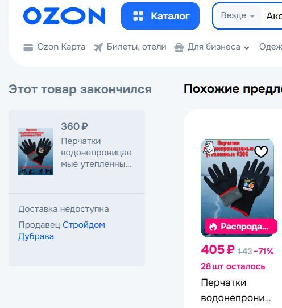Open the Каталог grid icon
The height and width of the screenshot is (308, 282).
click(138, 16)
